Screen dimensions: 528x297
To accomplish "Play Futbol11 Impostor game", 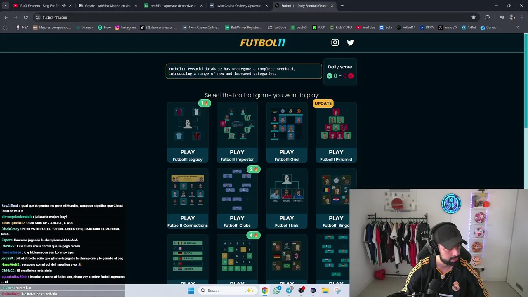I will tap(237, 132).
